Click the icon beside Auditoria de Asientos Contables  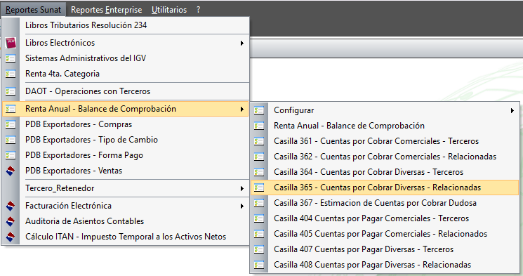(x=11, y=221)
